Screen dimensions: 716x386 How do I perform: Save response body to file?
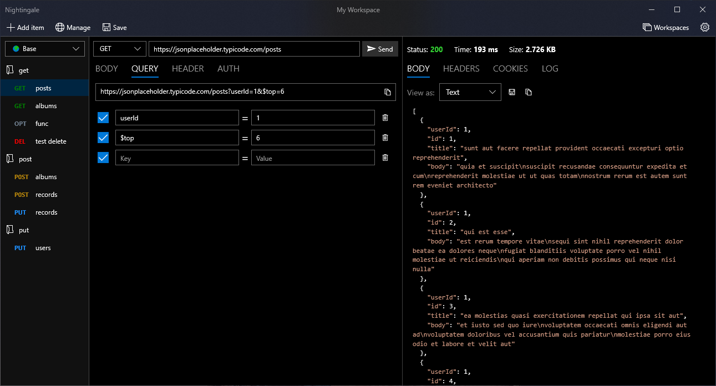(x=512, y=92)
